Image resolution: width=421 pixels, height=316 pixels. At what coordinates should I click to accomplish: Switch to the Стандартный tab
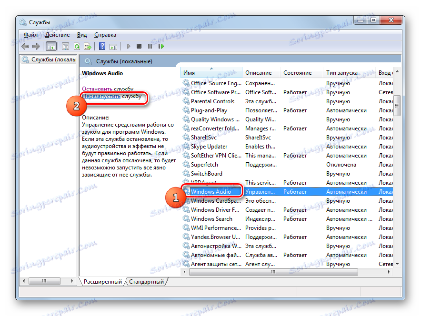click(146, 282)
